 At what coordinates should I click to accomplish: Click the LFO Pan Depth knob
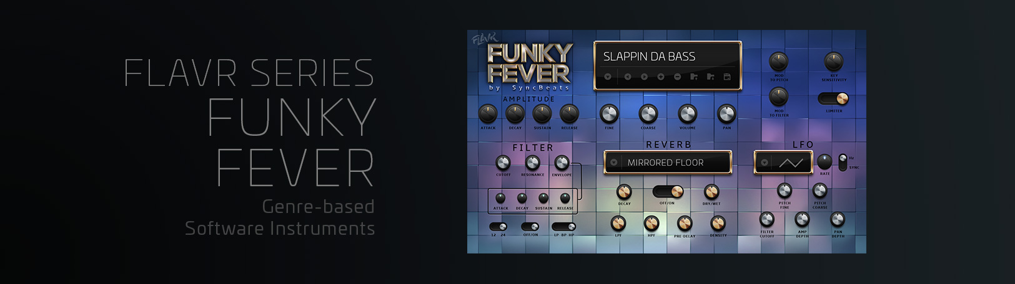[838, 220]
